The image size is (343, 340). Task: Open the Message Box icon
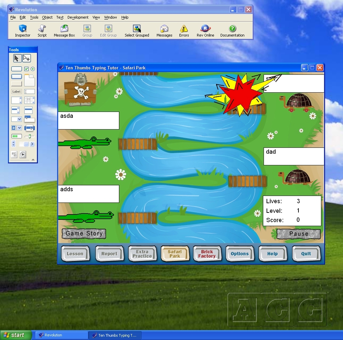[64, 31]
